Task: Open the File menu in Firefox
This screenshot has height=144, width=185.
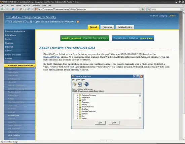Action: pos(2,5)
